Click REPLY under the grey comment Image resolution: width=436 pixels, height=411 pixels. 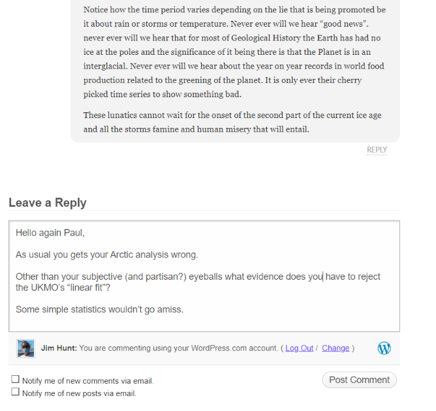[x=377, y=150]
